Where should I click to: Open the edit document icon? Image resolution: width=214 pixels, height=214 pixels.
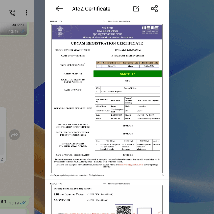coord(136,9)
